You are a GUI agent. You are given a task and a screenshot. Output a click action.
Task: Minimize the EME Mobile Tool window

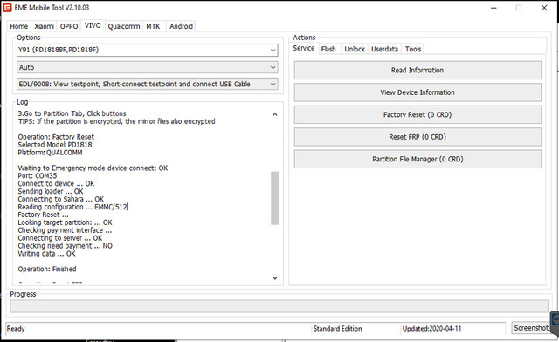[x=493, y=8]
